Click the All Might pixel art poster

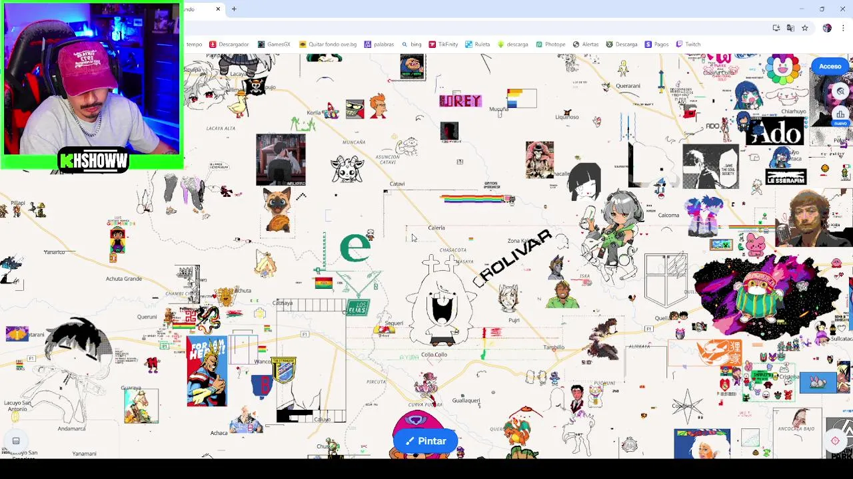[207, 371]
